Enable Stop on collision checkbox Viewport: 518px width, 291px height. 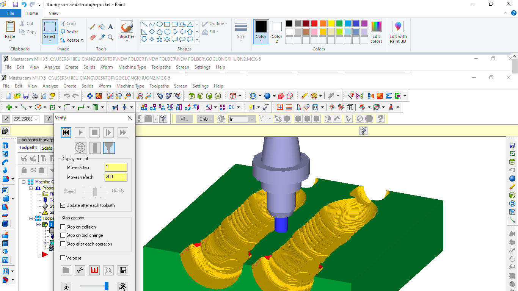(63, 227)
